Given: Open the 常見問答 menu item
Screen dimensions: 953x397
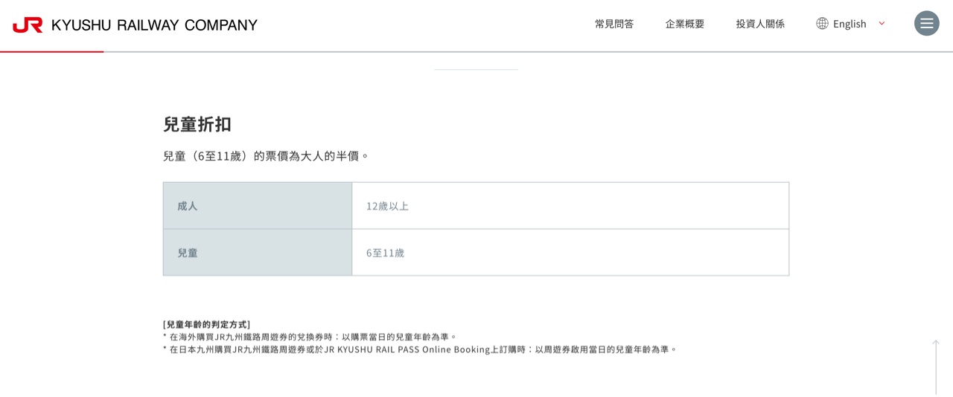Looking at the screenshot, I should 614,24.
